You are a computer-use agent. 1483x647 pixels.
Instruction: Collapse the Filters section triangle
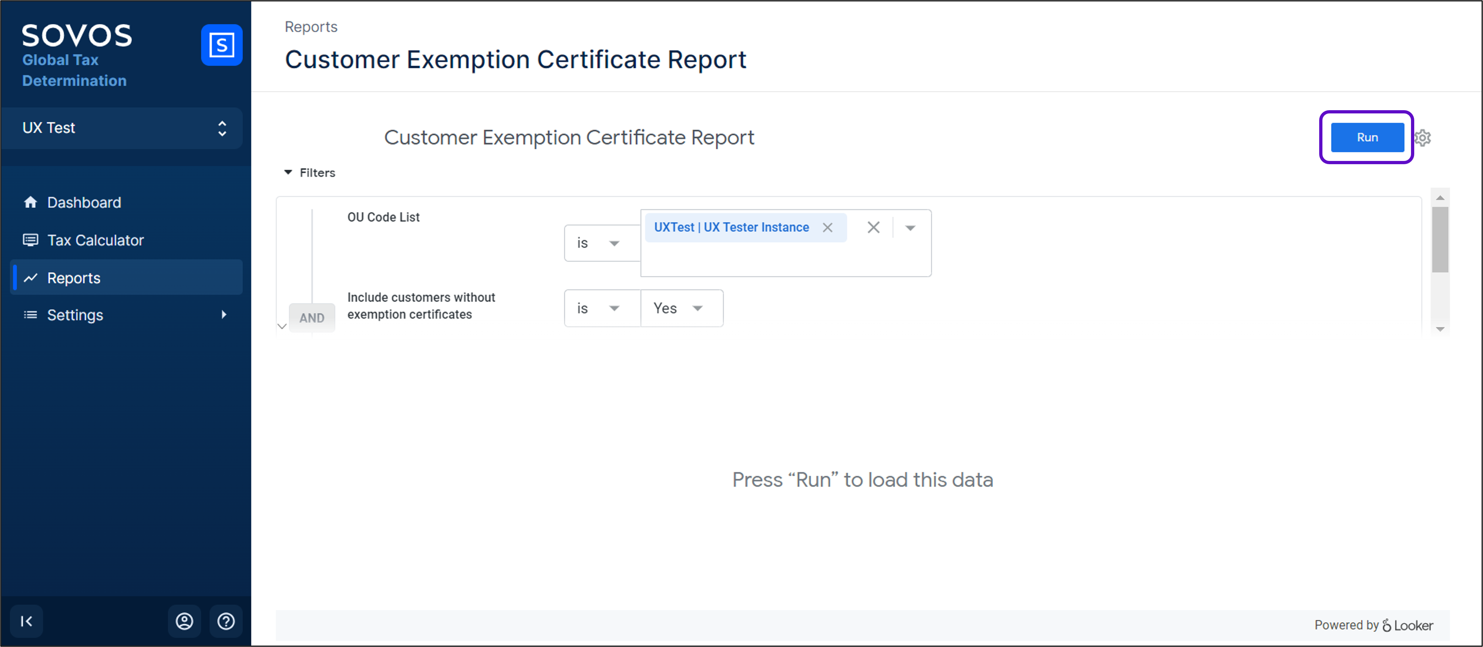(x=288, y=172)
